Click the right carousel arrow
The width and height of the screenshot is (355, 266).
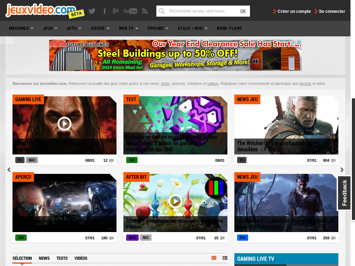pyautogui.click(x=342, y=169)
